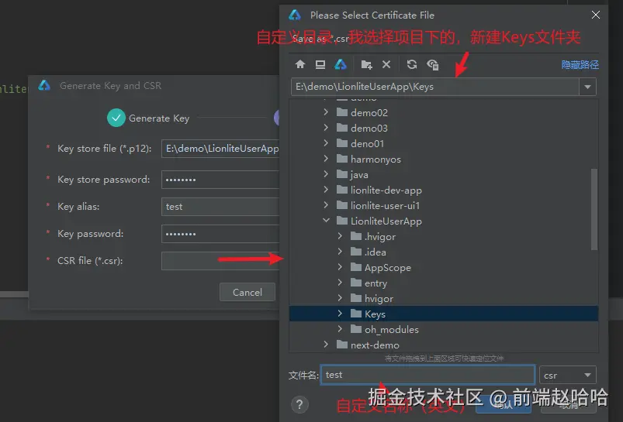Click the file tree vertical scrollbar
The image size is (623, 422).
pos(594,209)
